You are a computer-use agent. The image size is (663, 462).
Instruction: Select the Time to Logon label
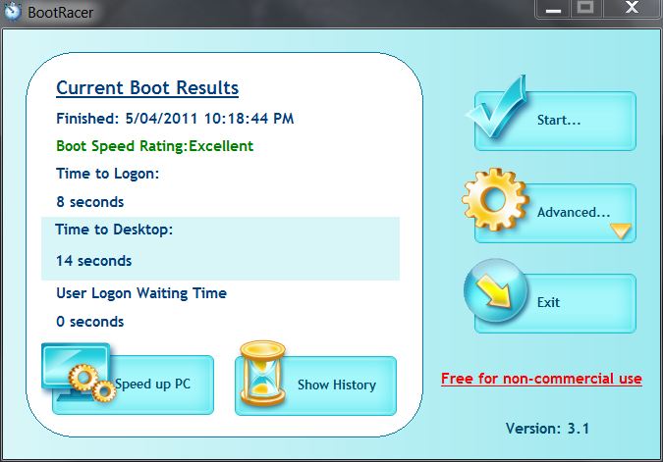click(107, 174)
